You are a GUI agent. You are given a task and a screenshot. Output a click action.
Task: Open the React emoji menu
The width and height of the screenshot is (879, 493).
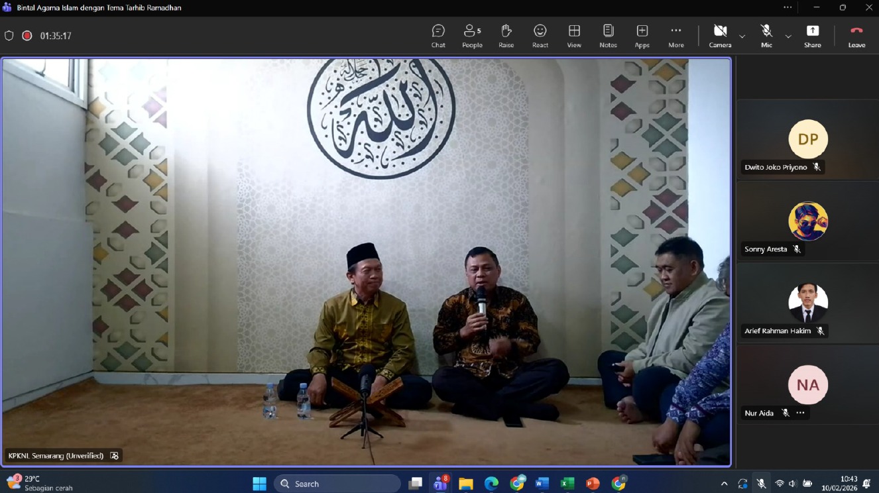540,36
